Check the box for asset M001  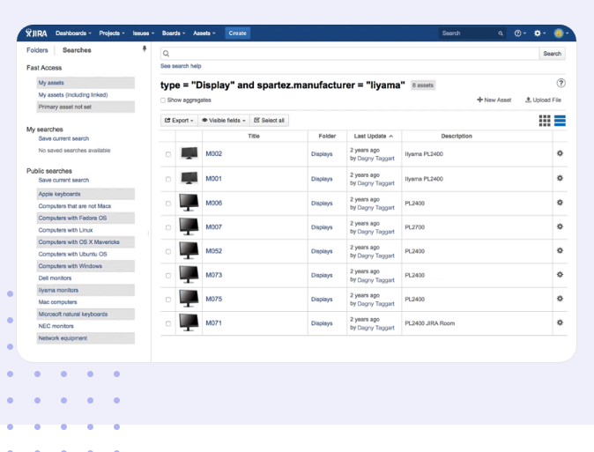coord(168,179)
